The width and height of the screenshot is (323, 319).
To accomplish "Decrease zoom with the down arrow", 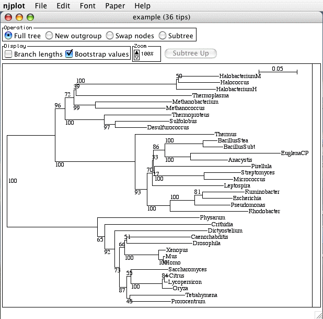I will pyautogui.click(x=137, y=57).
